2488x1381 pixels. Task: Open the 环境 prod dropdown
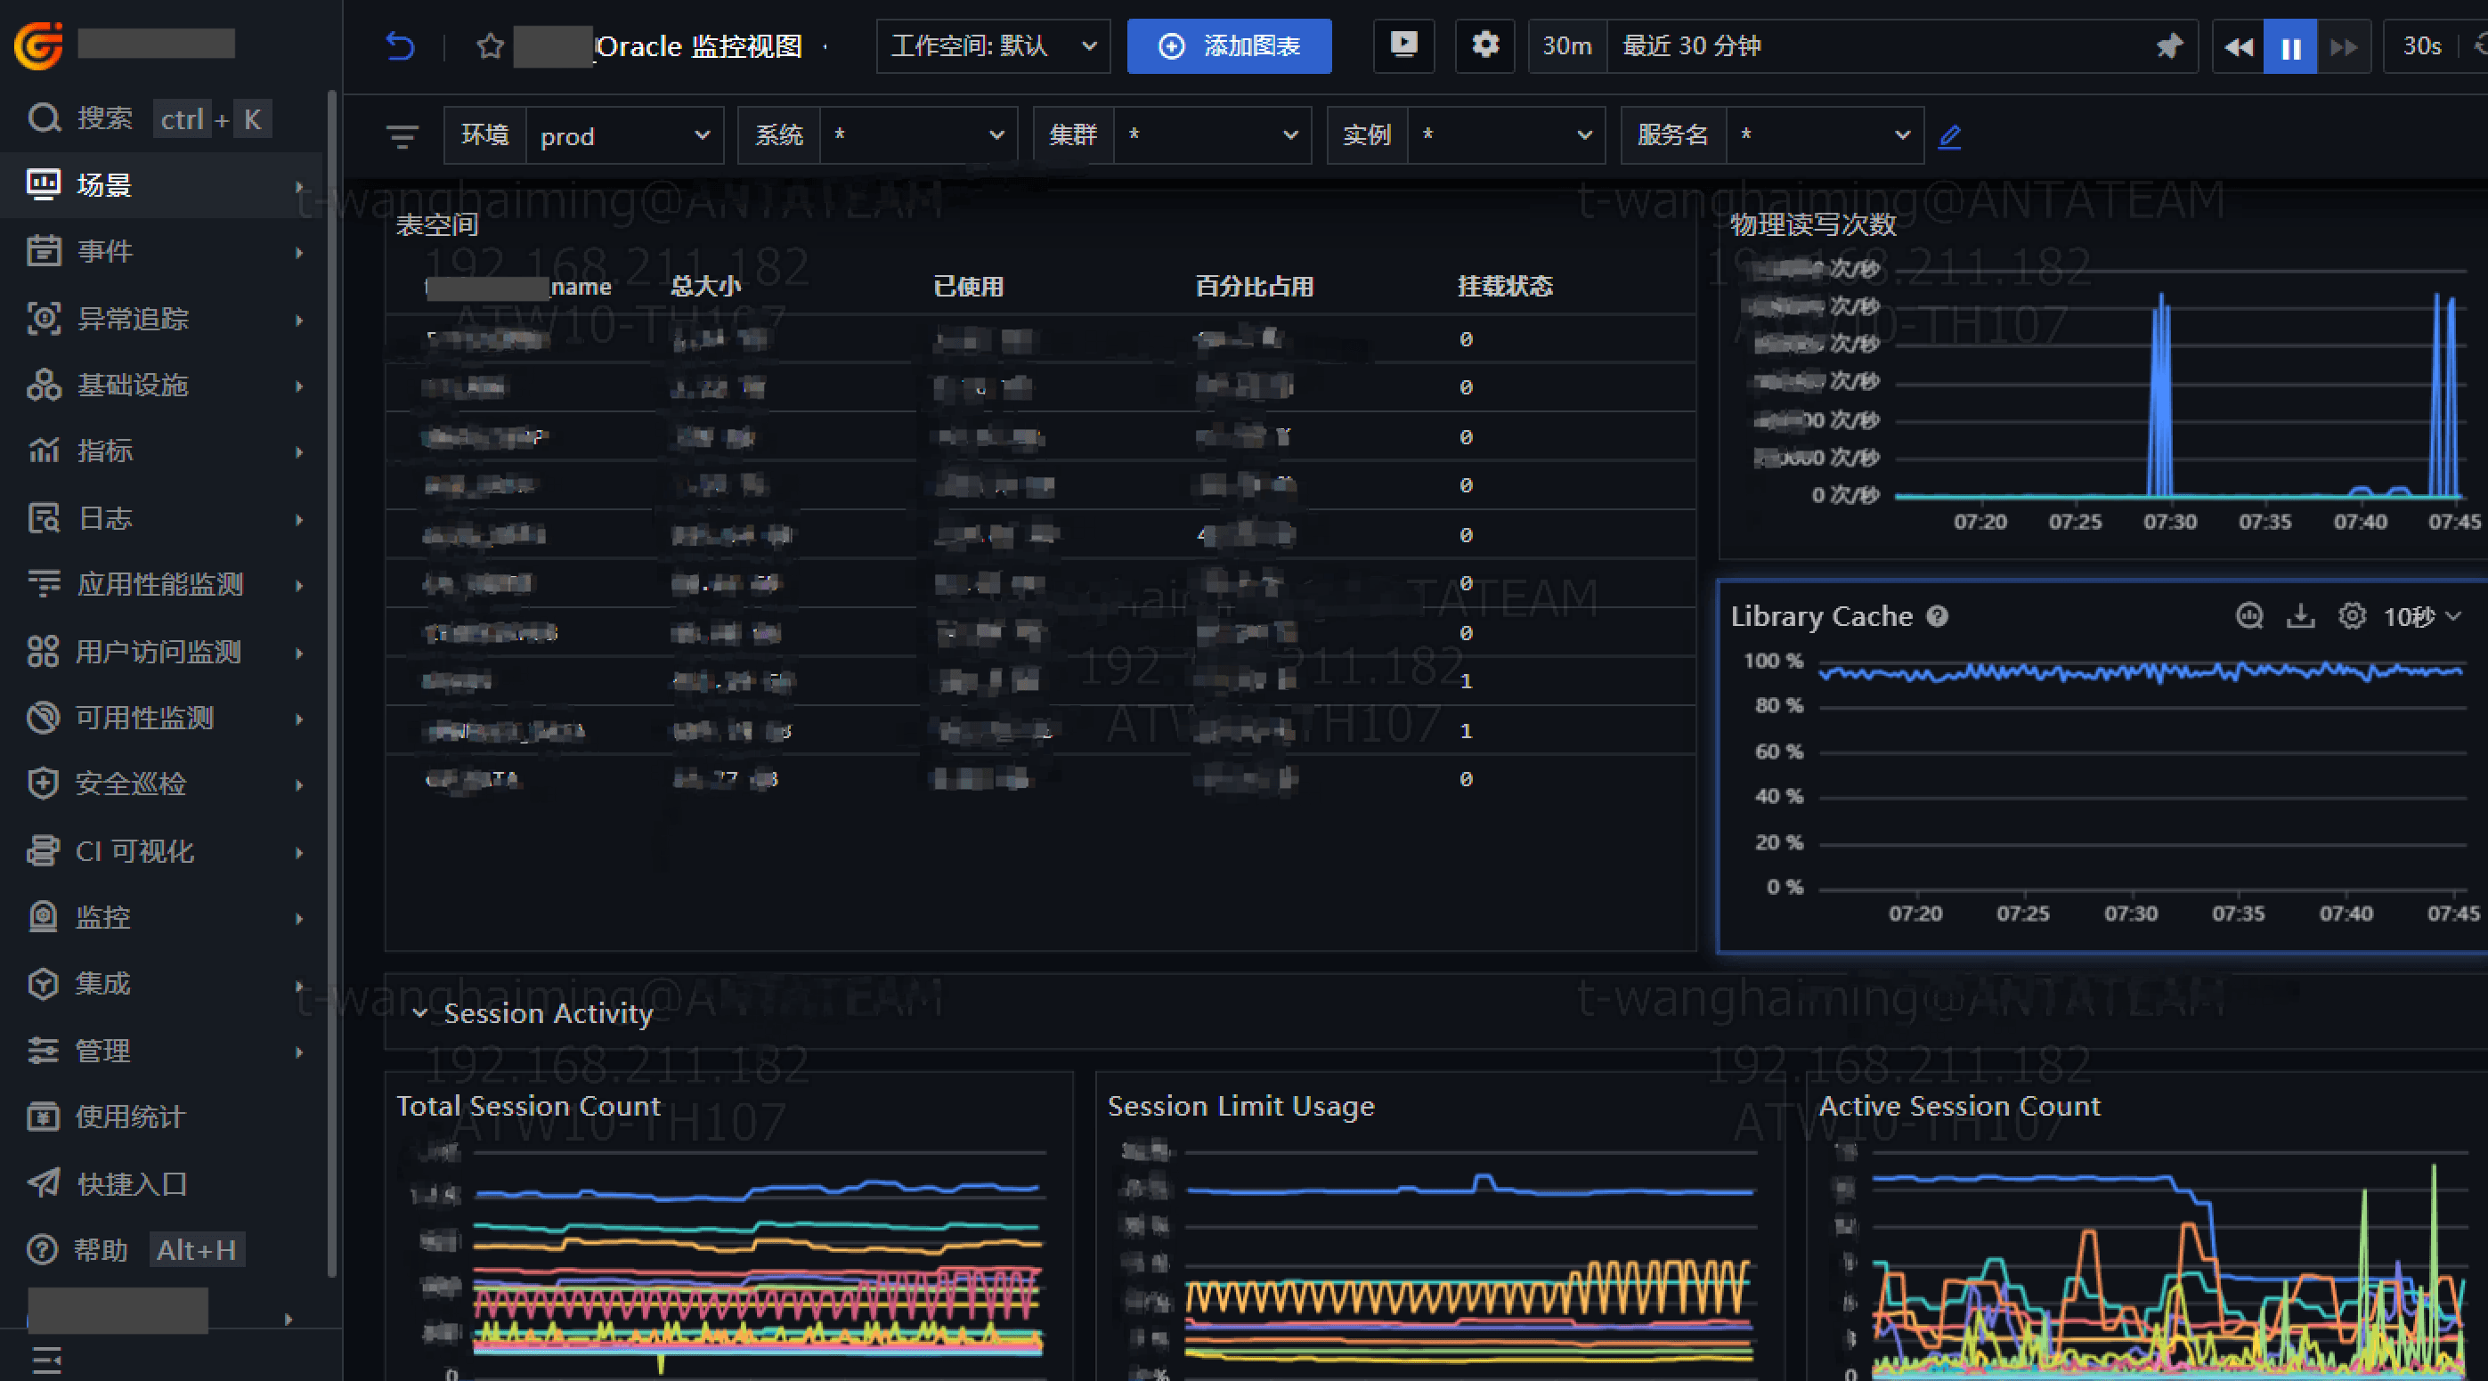624,136
